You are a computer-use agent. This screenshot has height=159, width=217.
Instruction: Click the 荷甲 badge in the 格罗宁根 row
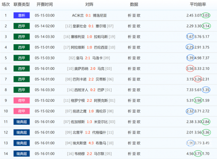(x=22, y=101)
